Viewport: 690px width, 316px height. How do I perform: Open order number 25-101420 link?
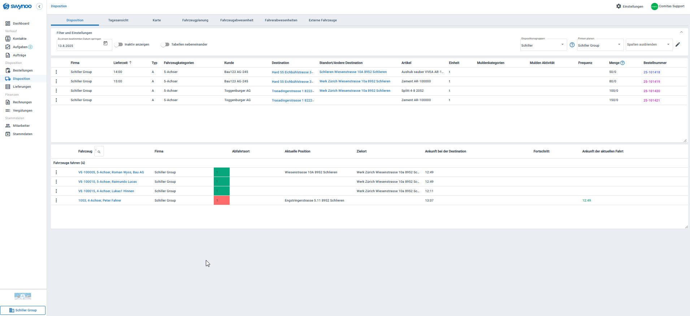652,91
